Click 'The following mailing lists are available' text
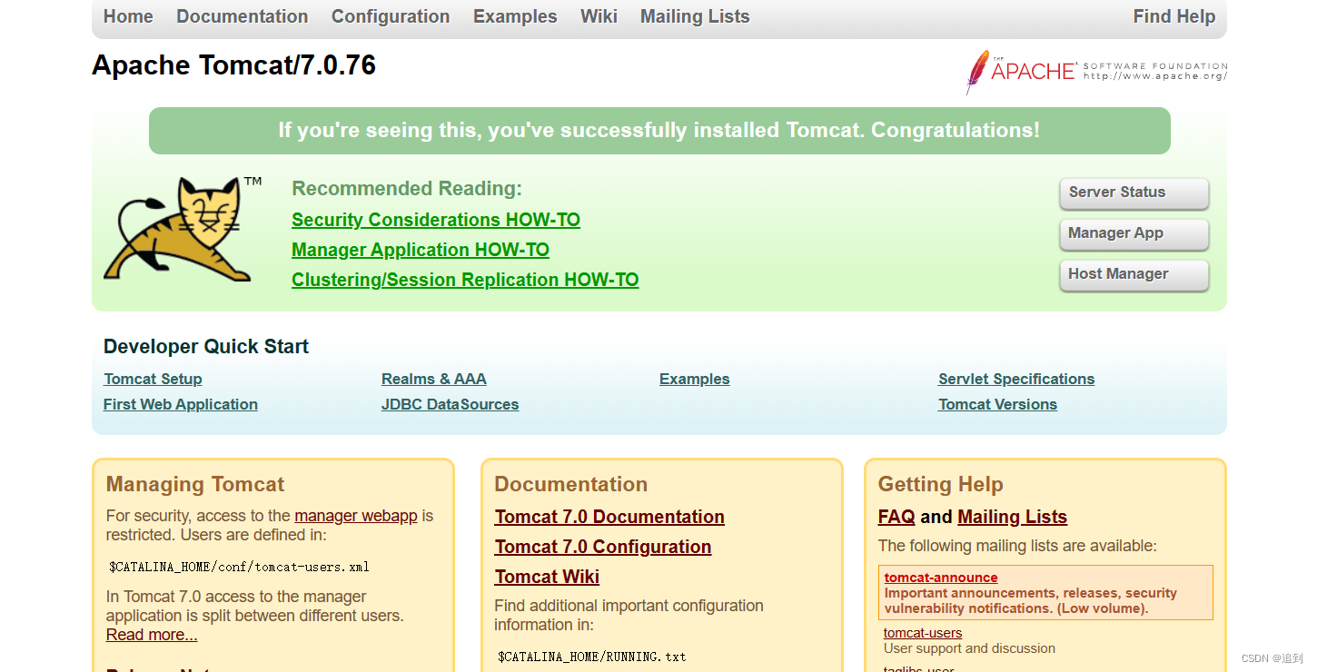1317x672 pixels. 1017,546
